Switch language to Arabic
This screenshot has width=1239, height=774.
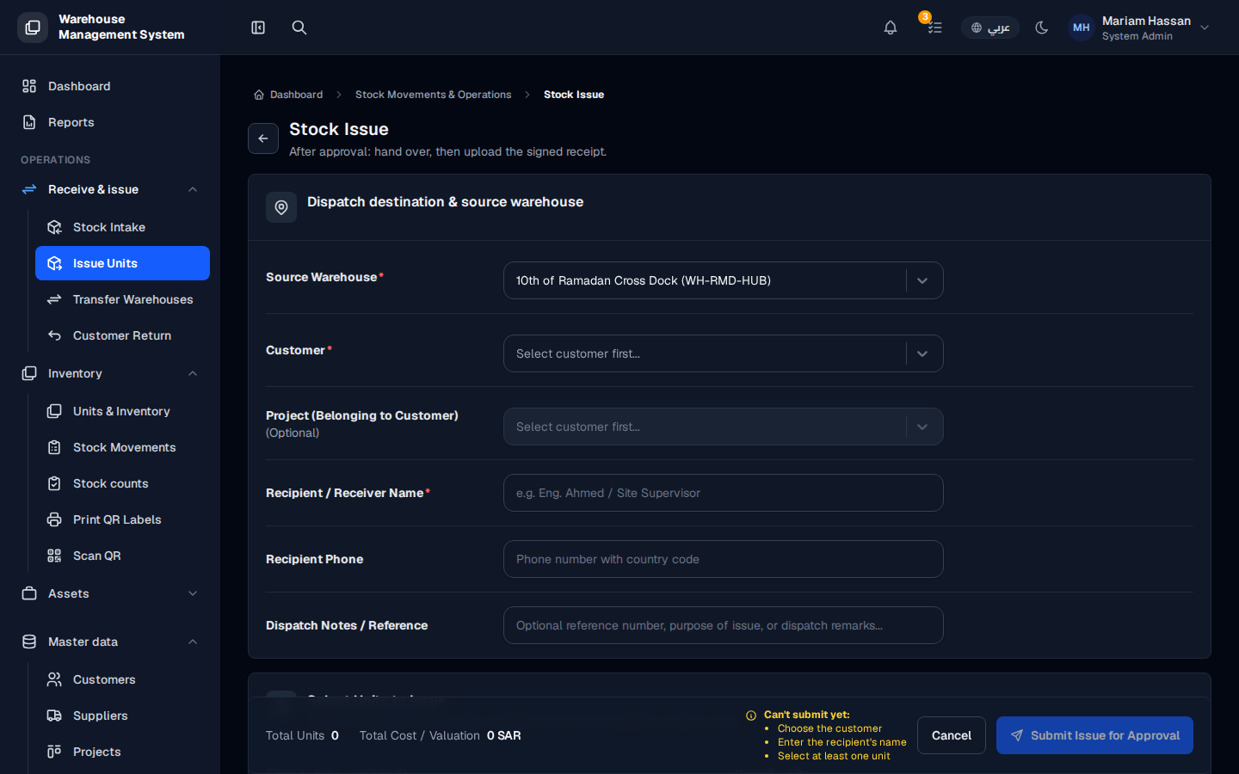click(990, 28)
